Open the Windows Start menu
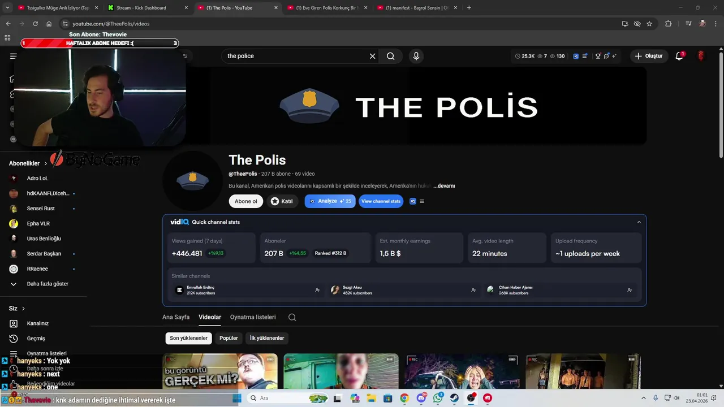Screen dimensions: 724x407 tap(237, 398)
